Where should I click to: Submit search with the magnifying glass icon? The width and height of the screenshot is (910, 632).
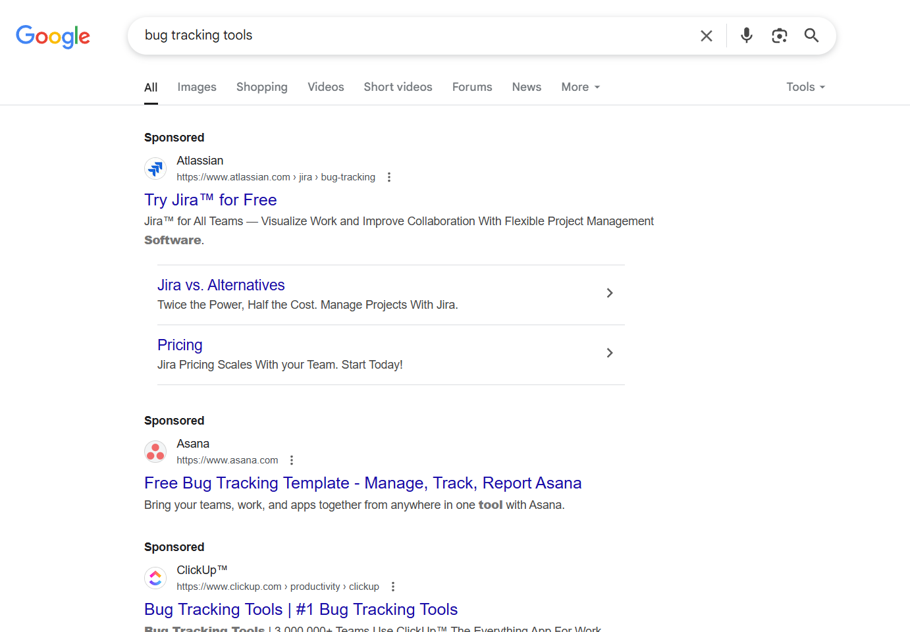[x=811, y=36]
